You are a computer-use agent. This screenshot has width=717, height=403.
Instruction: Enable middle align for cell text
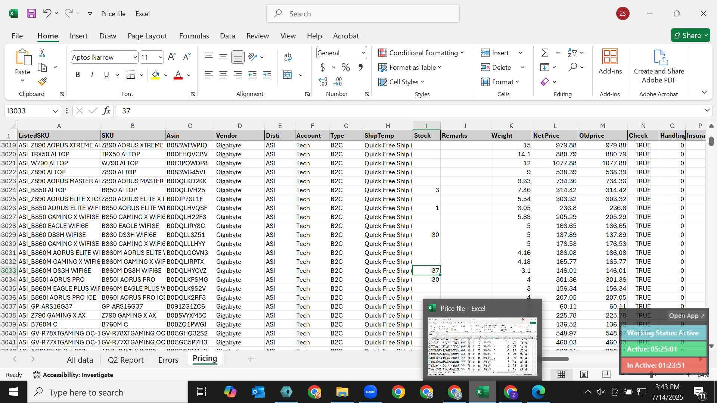(x=223, y=57)
